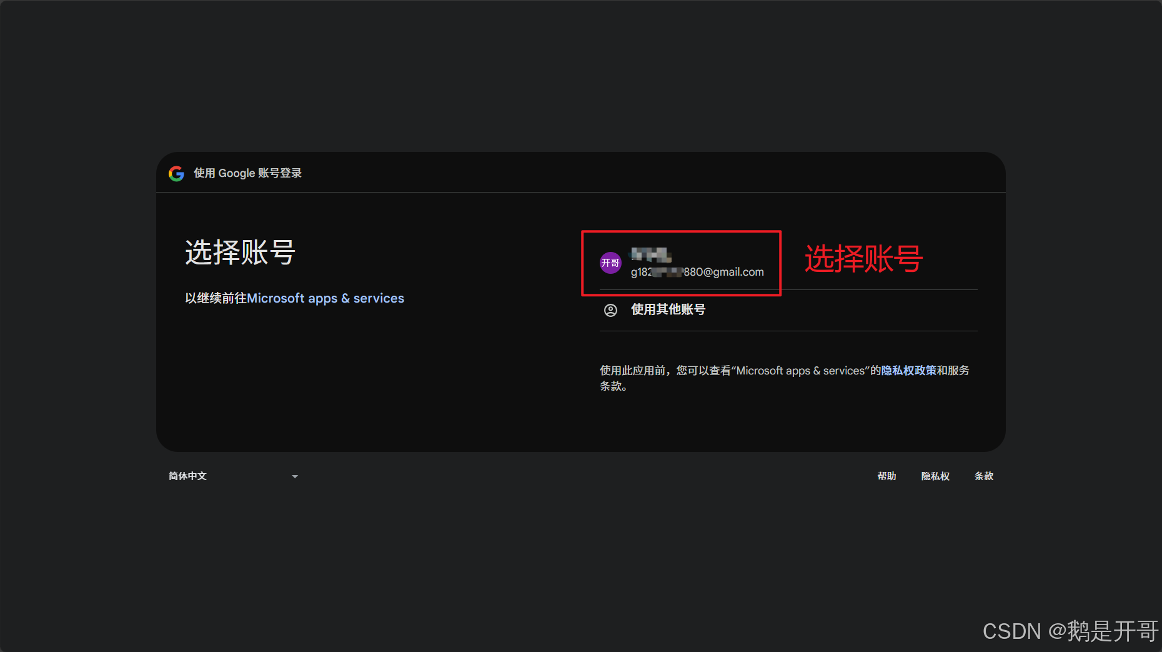Open the 简体中文 language dropdown
1162x652 pixels.
point(234,476)
